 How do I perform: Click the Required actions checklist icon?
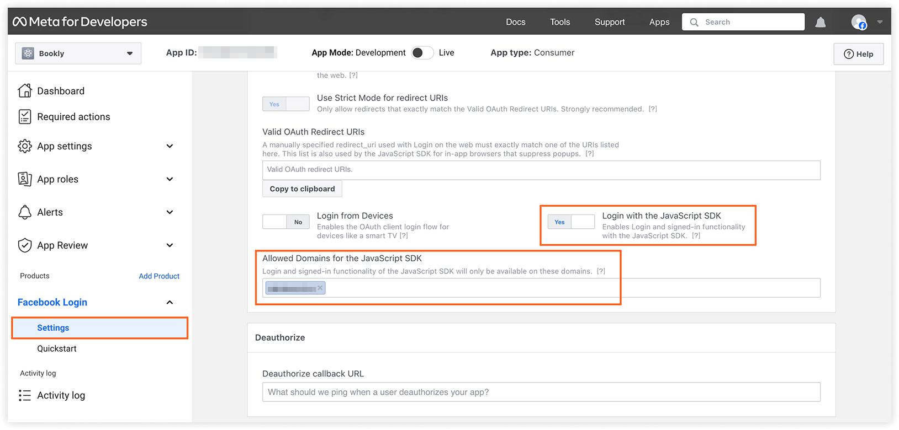(25, 116)
